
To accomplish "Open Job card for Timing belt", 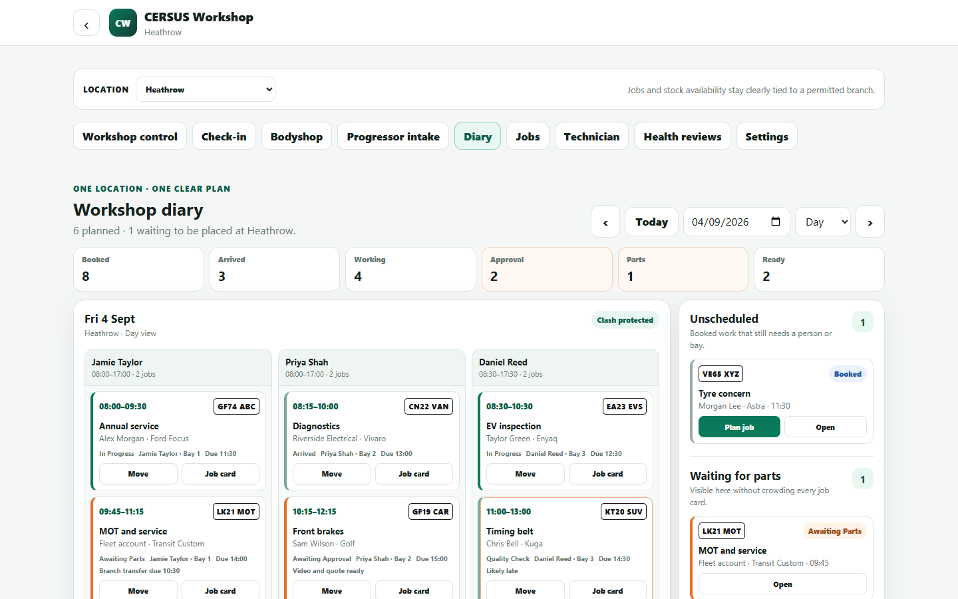I will (x=607, y=590).
